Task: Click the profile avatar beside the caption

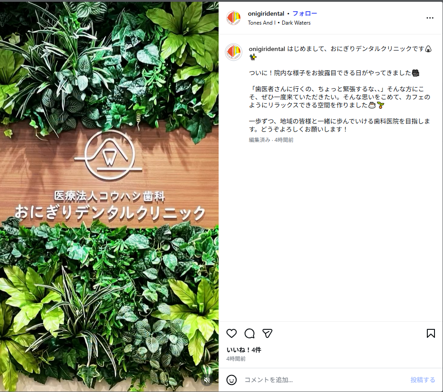Action: coord(233,52)
